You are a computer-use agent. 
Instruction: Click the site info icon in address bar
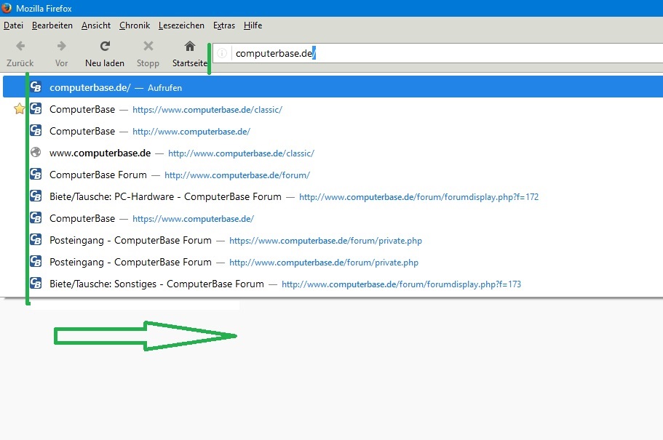(222, 53)
